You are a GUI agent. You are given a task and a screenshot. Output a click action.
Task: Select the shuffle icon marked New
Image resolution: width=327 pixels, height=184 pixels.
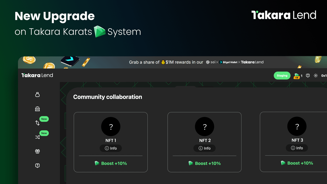(37, 137)
